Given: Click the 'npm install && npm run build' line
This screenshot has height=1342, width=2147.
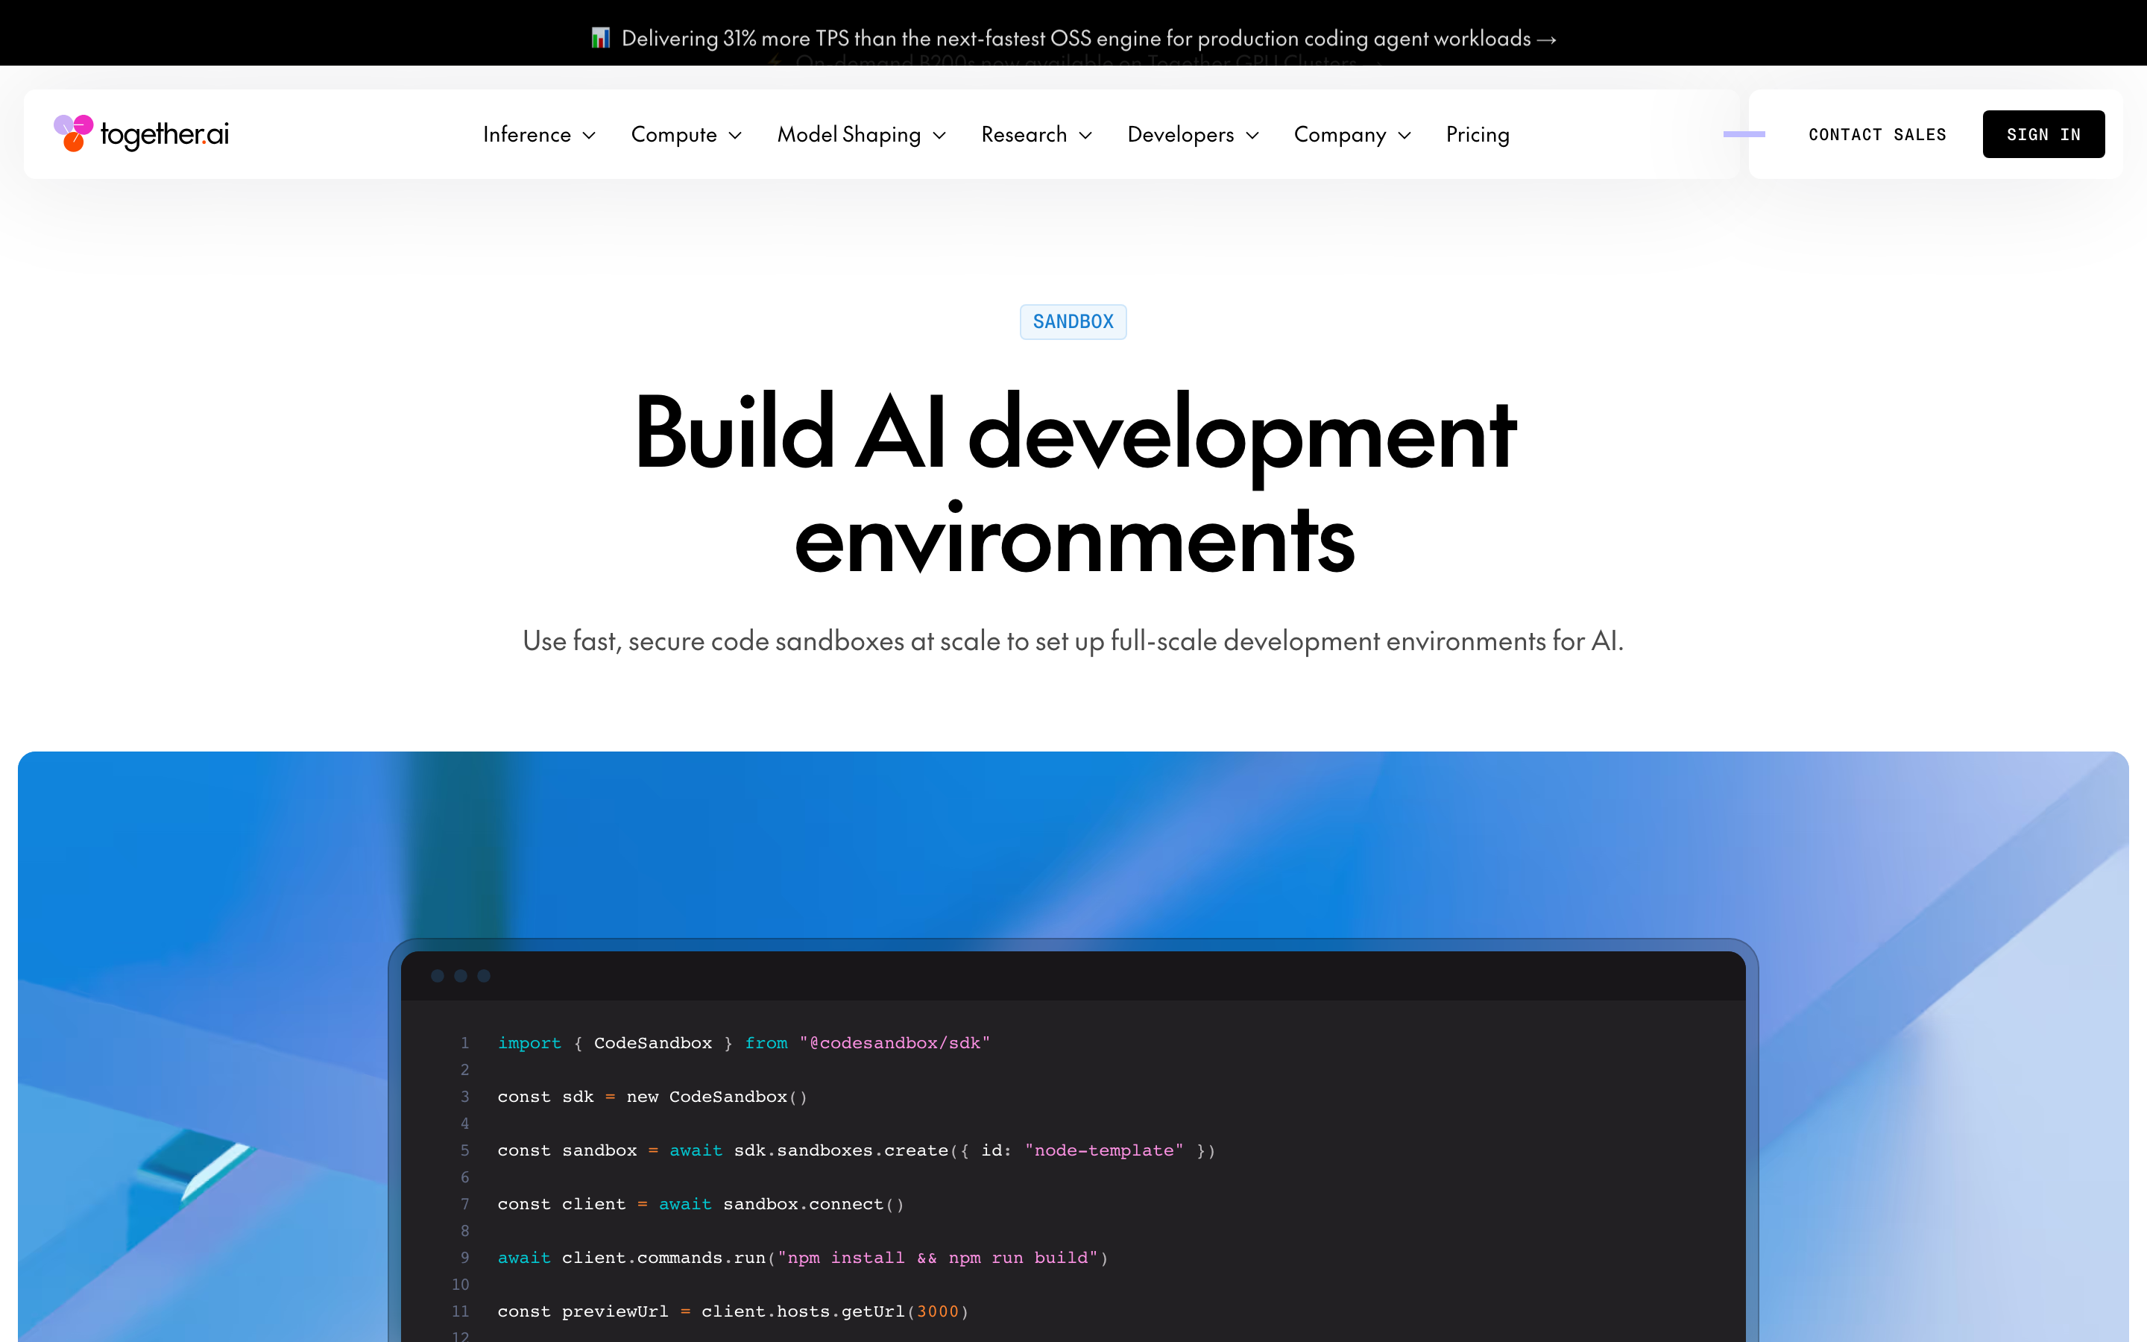Looking at the screenshot, I should [x=803, y=1258].
